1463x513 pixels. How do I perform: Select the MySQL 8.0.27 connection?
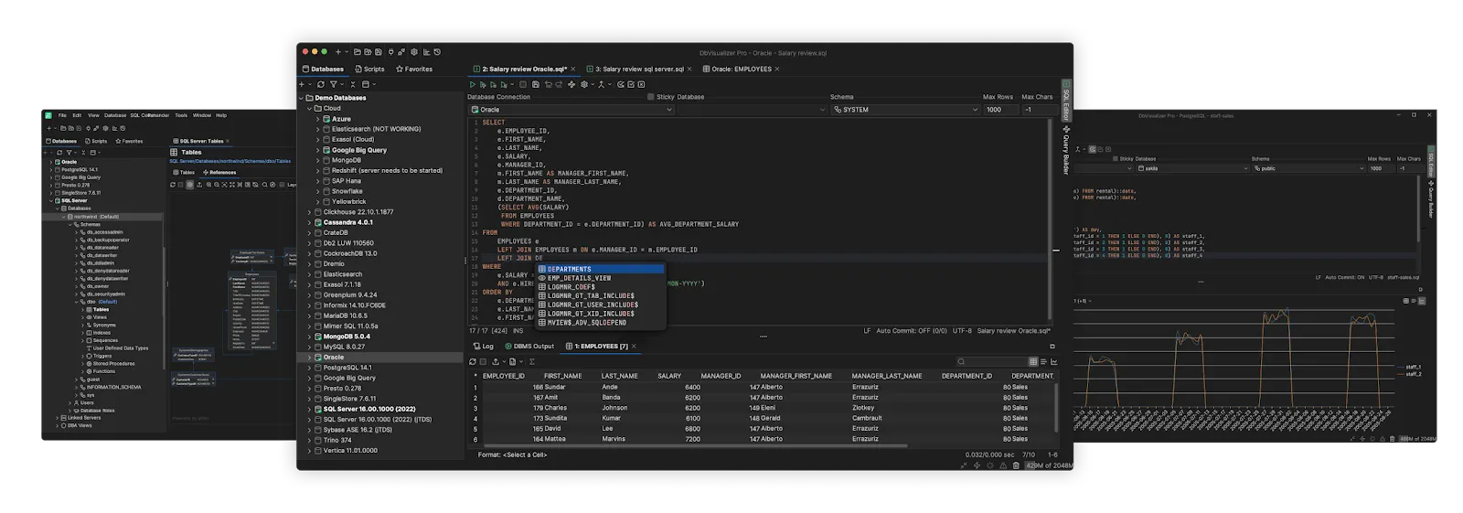coord(344,347)
